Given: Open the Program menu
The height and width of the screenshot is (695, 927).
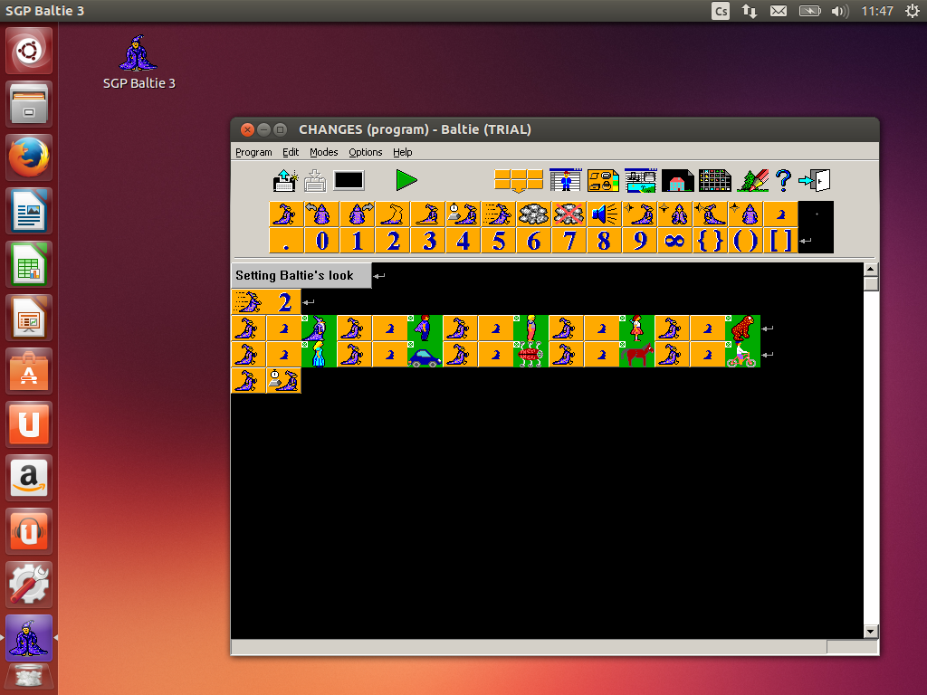Looking at the screenshot, I should 253,152.
